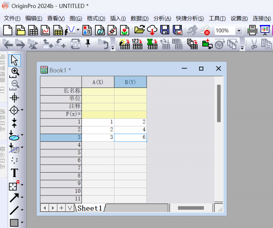Click cell with value 4 in column B
This screenshot has height=228, width=273.
[130, 130]
